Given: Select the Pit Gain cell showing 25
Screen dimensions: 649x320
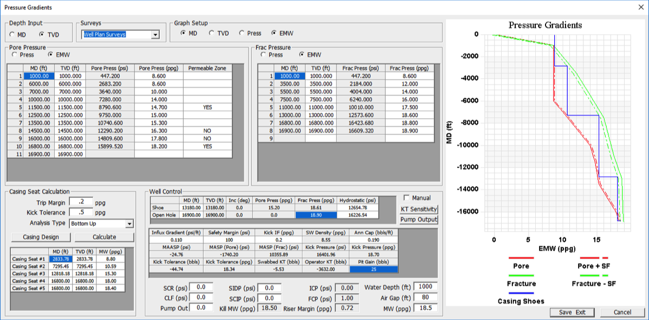Looking at the screenshot, I should (373, 269).
